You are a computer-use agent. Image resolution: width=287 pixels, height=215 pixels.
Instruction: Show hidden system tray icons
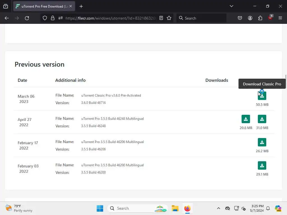(219, 208)
